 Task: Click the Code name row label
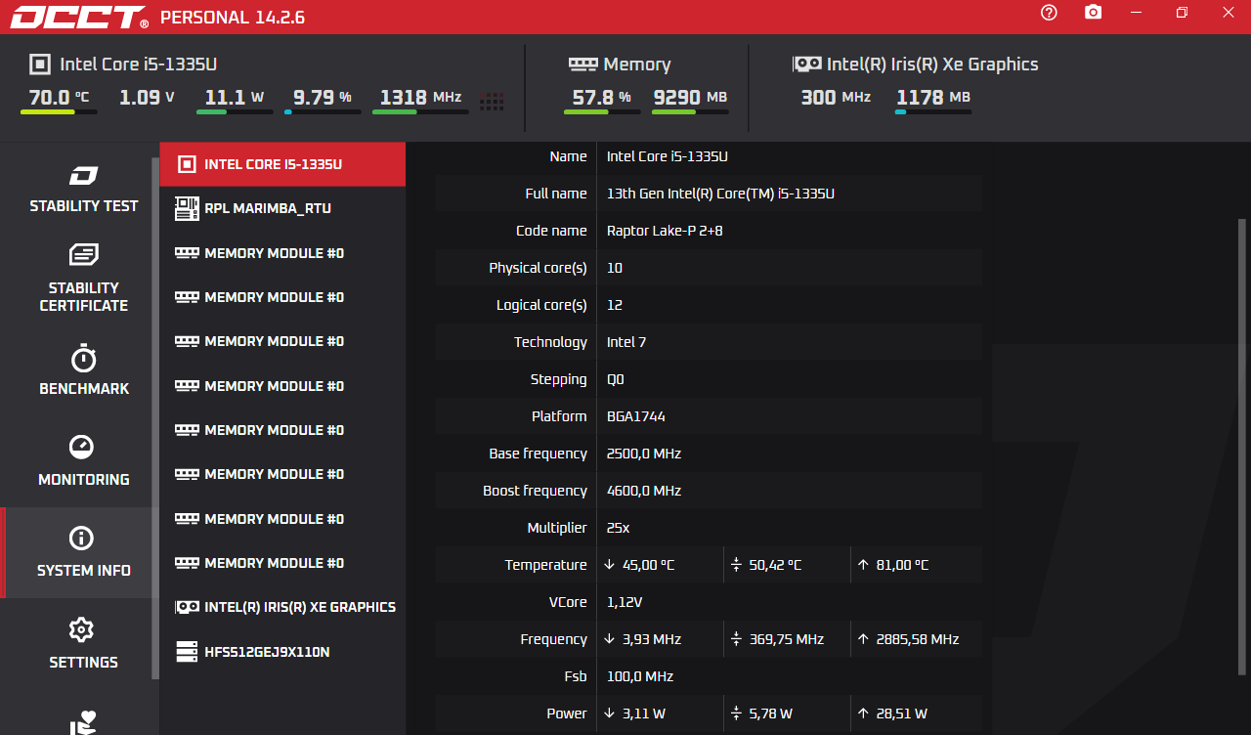[551, 231]
